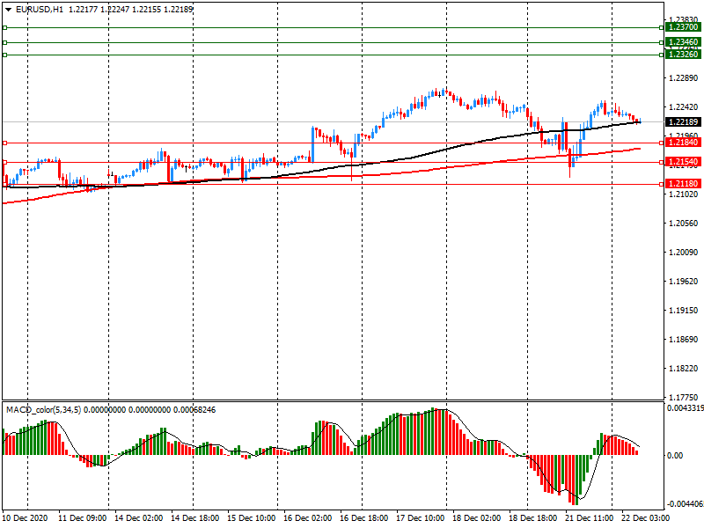Viewport: 704px width, 528px height.
Task: Click the 14 Dec 02:00 time axis label
Action: 138,518
